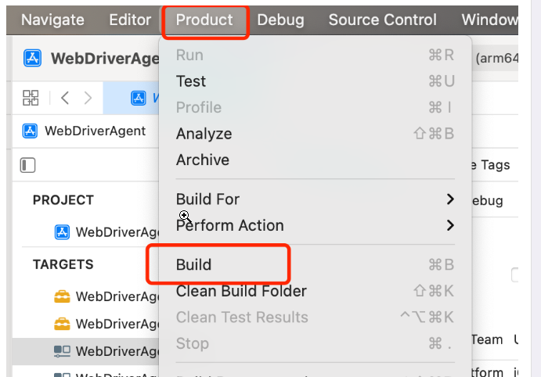Click Archive in the Product menu
The width and height of the screenshot is (541, 377).
(203, 160)
